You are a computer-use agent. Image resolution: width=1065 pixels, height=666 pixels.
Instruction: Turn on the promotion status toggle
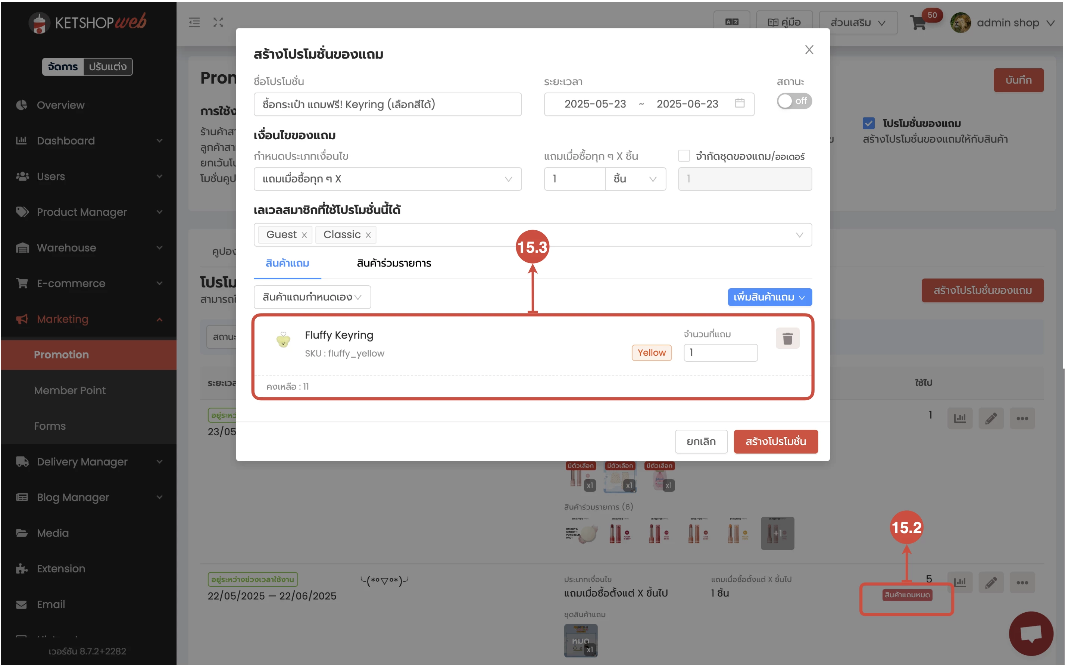tap(794, 101)
